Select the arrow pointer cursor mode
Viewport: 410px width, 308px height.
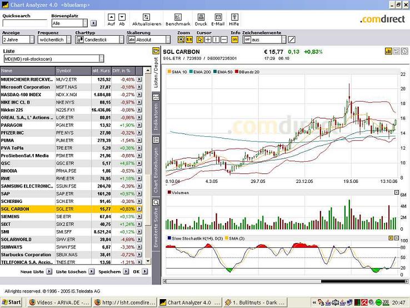coord(200,39)
